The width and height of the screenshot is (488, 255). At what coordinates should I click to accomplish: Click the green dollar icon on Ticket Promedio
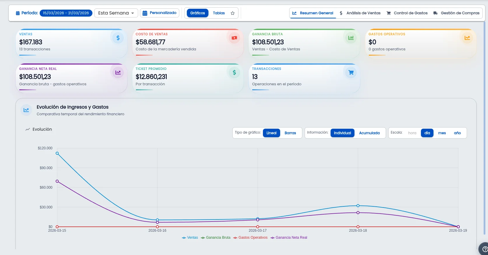[x=234, y=72]
